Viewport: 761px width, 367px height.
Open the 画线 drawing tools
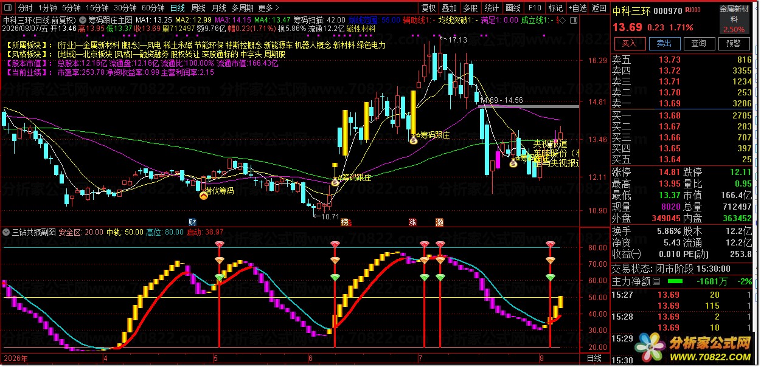point(513,9)
